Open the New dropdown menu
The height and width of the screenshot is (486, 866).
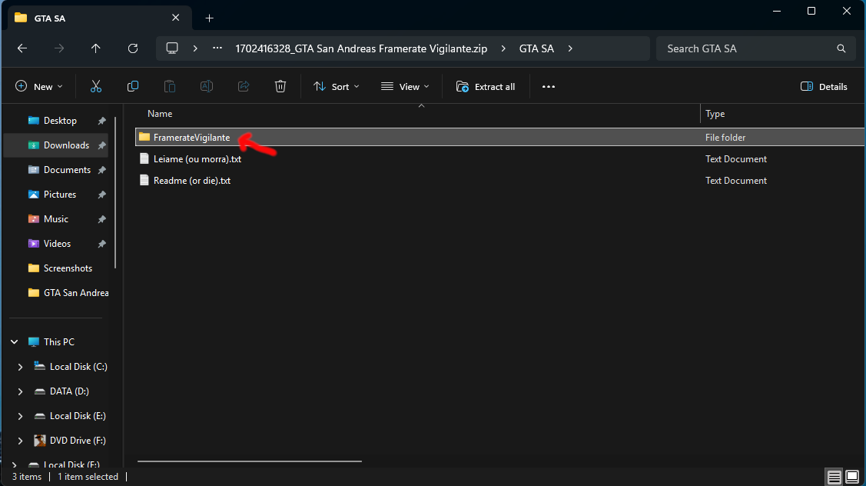(x=39, y=87)
